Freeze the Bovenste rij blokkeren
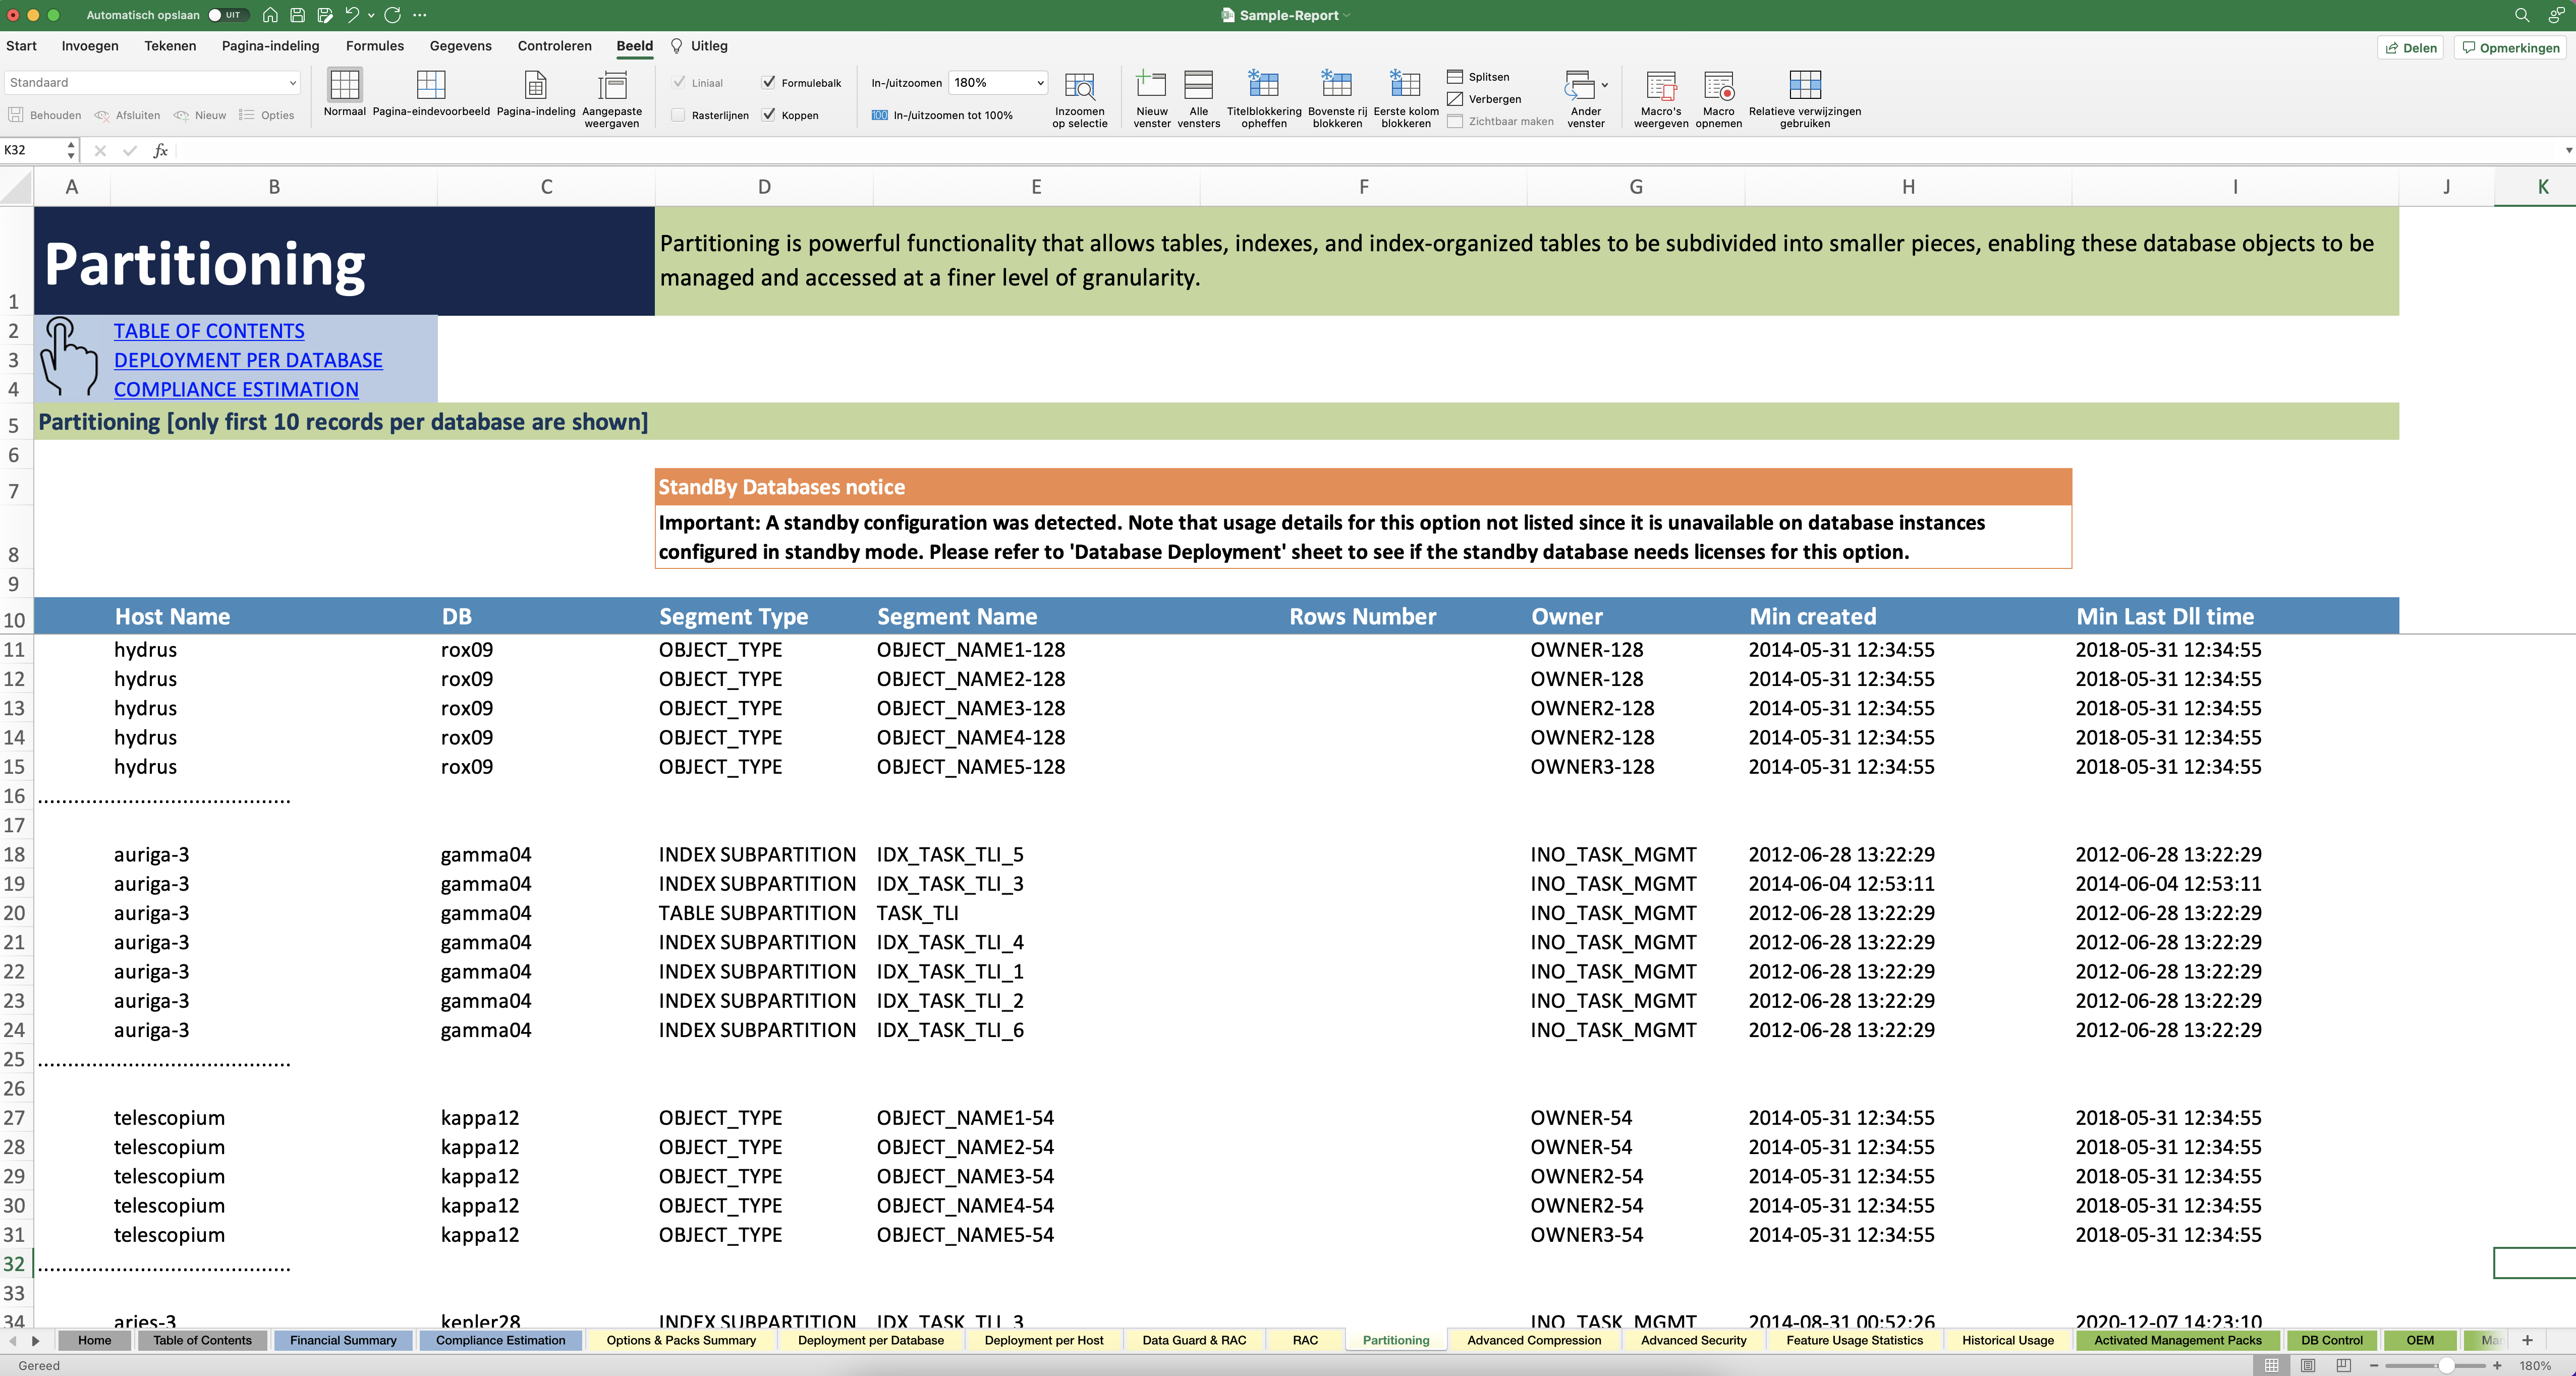This screenshot has height=1376, width=2576. pos(1337,86)
